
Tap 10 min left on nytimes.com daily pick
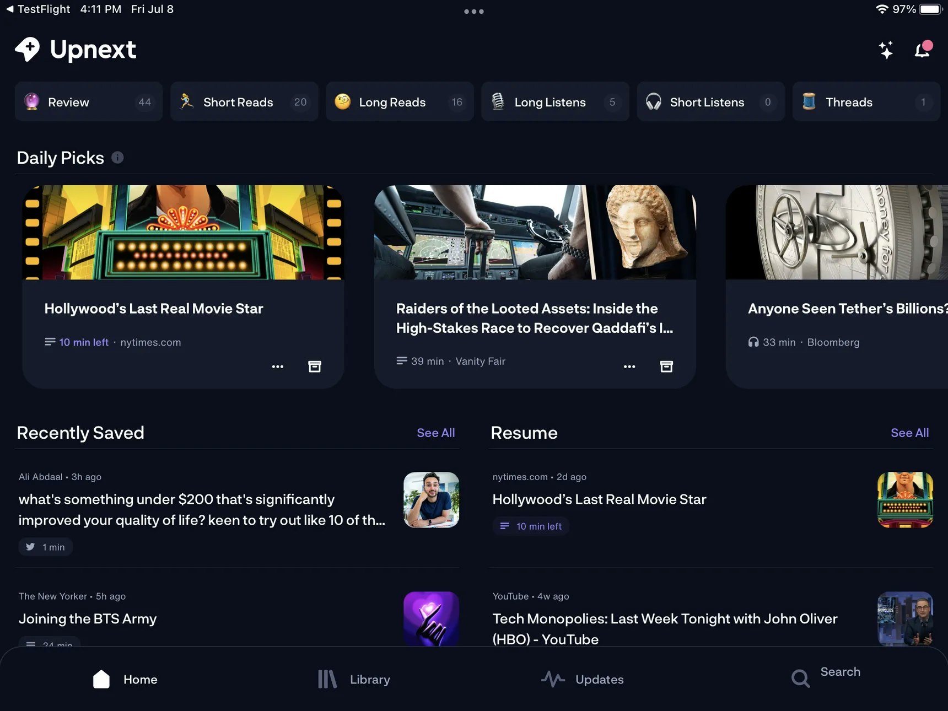pos(84,342)
